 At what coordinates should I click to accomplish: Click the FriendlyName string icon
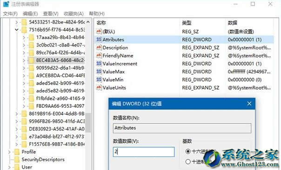click(x=99, y=55)
